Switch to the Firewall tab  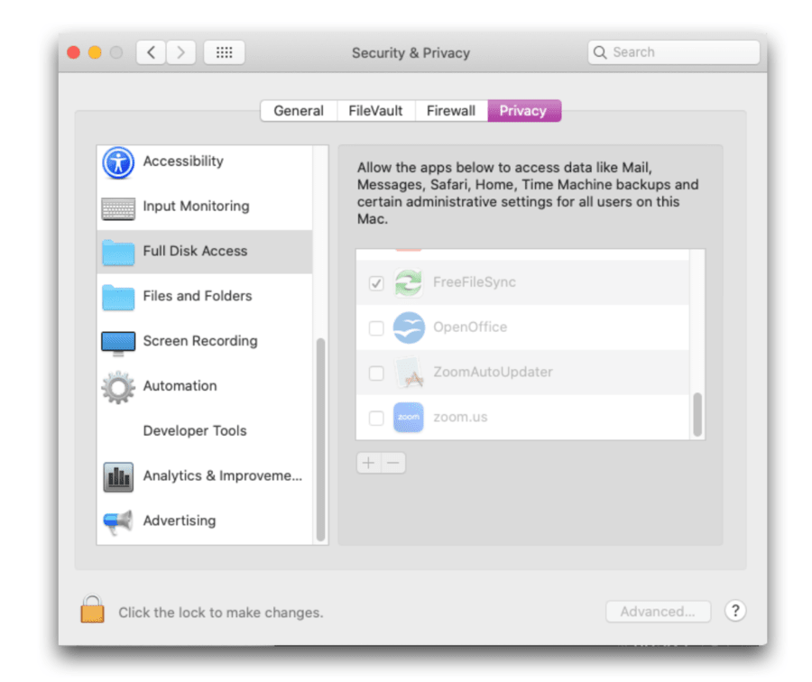pos(450,110)
